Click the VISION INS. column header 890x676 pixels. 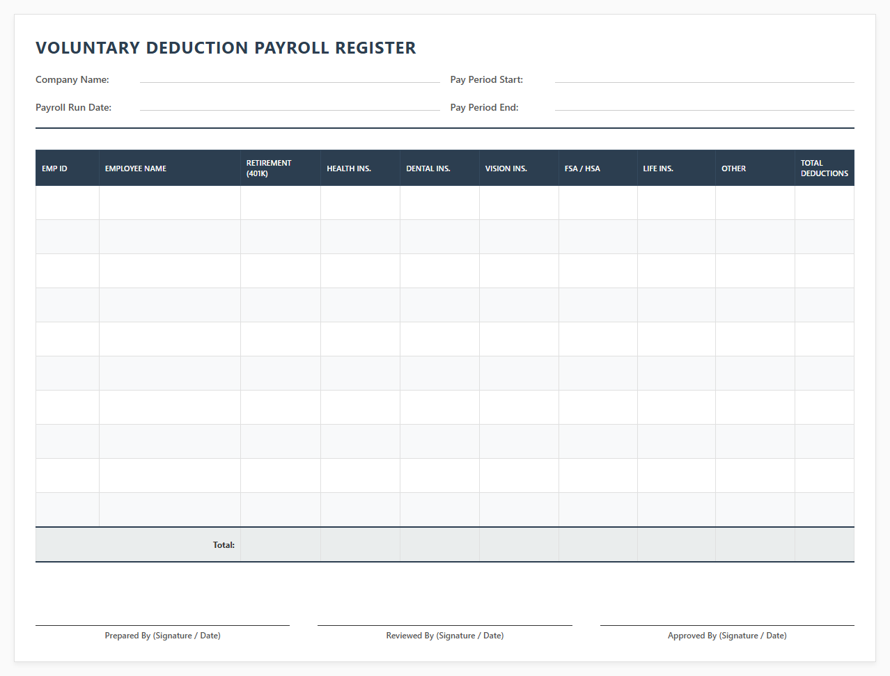(x=520, y=168)
